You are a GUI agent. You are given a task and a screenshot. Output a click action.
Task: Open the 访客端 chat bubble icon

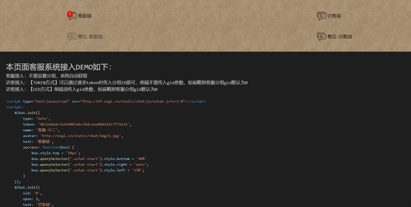[321, 16]
